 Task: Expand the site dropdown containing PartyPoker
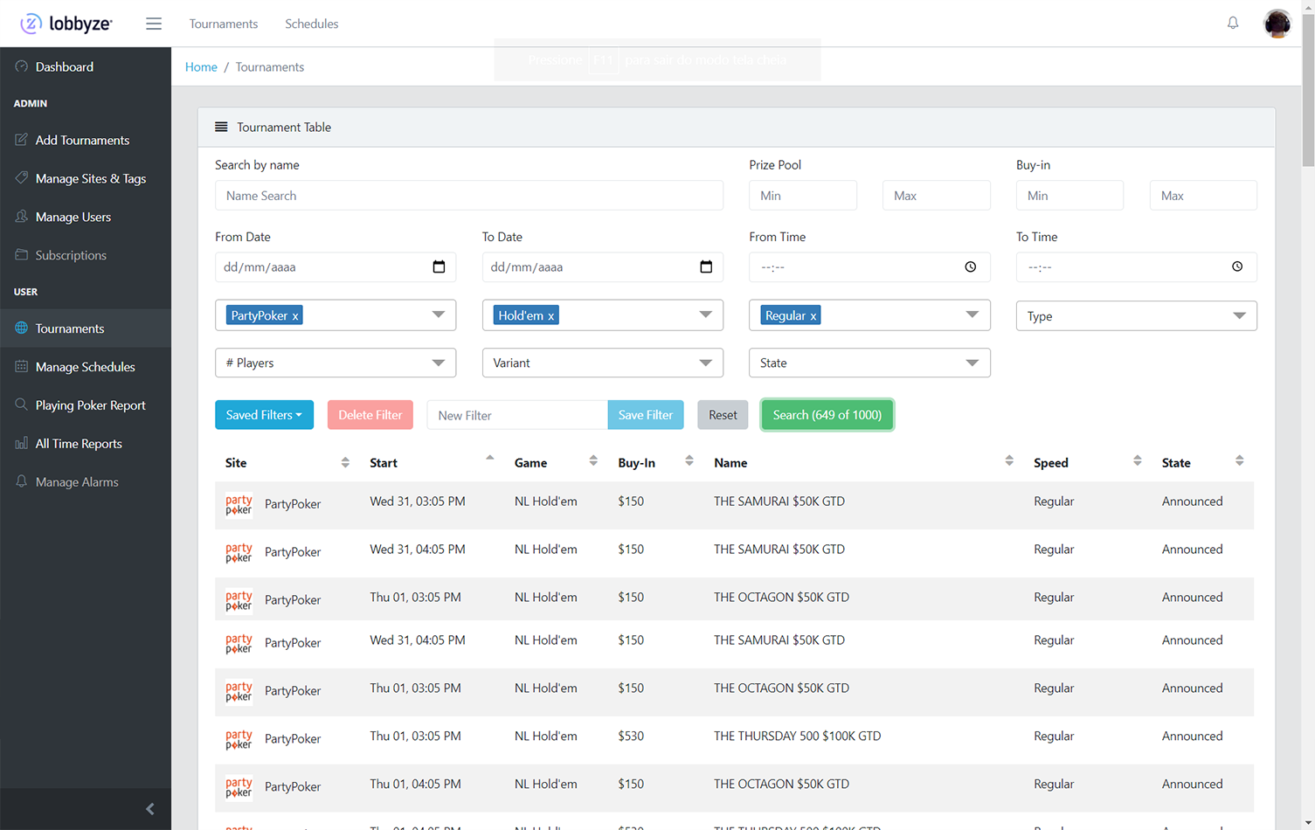click(x=438, y=315)
